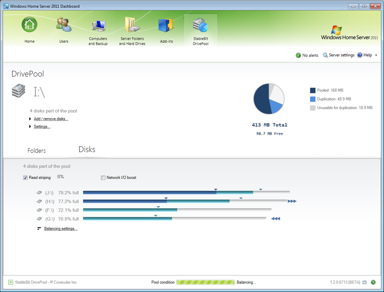Click the pool usage pie chart
This screenshot has width=384, height=292.
click(x=269, y=99)
